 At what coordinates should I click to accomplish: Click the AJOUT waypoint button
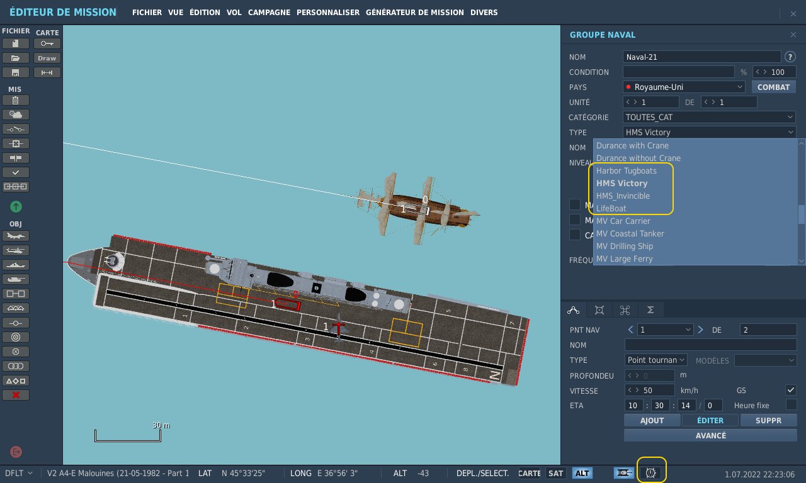pyautogui.click(x=652, y=420)
